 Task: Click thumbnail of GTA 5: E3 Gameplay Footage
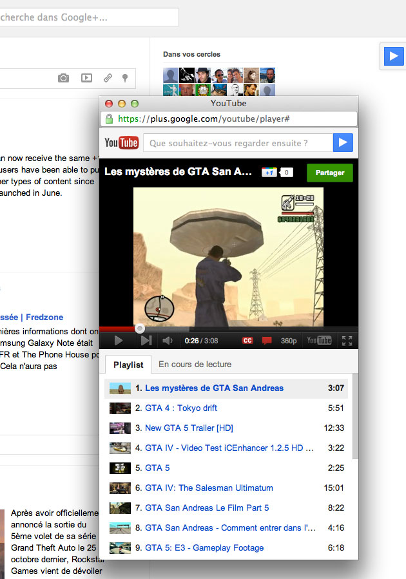coord(120,547)
